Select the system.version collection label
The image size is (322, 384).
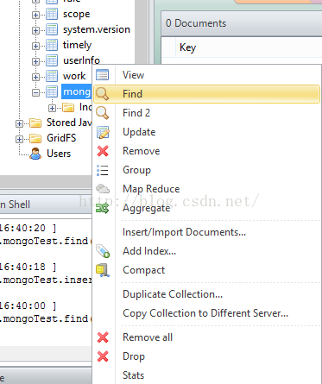(x=97, y=29)
